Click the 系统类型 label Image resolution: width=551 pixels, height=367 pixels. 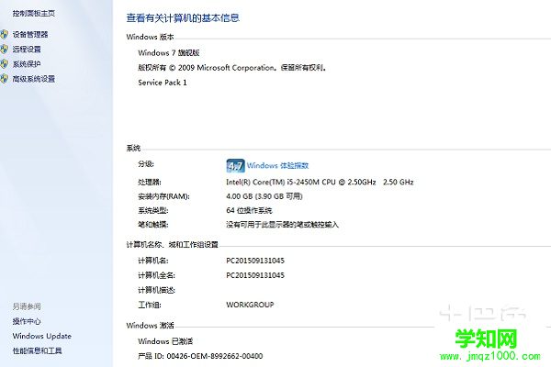click(152, 210)
